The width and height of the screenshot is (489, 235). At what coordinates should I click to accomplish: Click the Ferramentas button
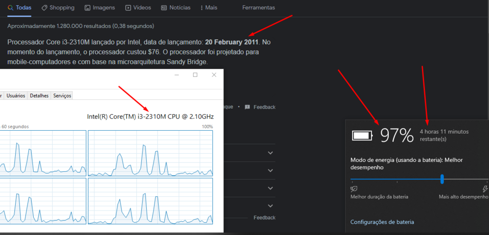pos(258,8)
